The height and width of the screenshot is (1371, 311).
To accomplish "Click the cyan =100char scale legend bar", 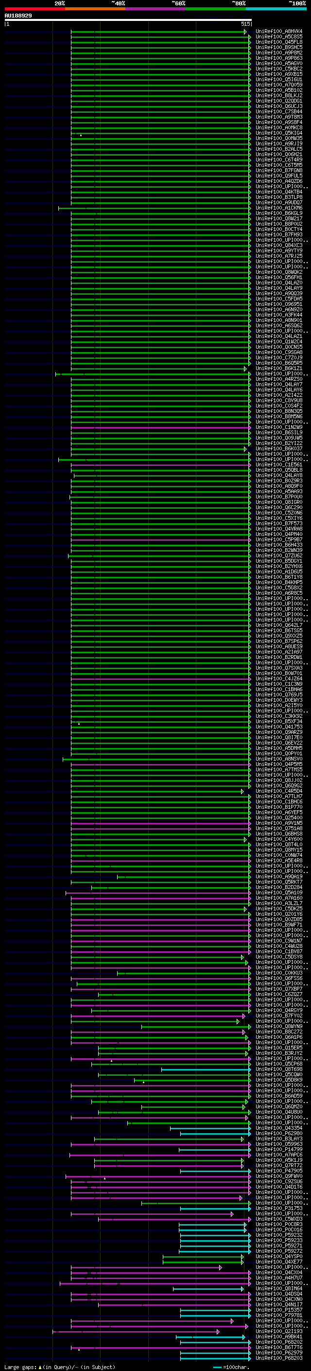I will [217, 1367].
